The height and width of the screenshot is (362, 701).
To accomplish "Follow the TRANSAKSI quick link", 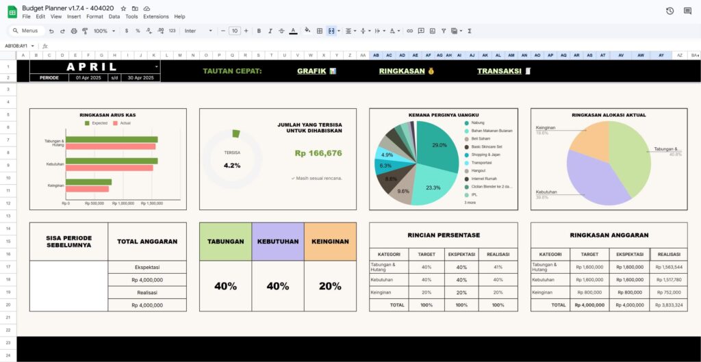I will (503, 71).
